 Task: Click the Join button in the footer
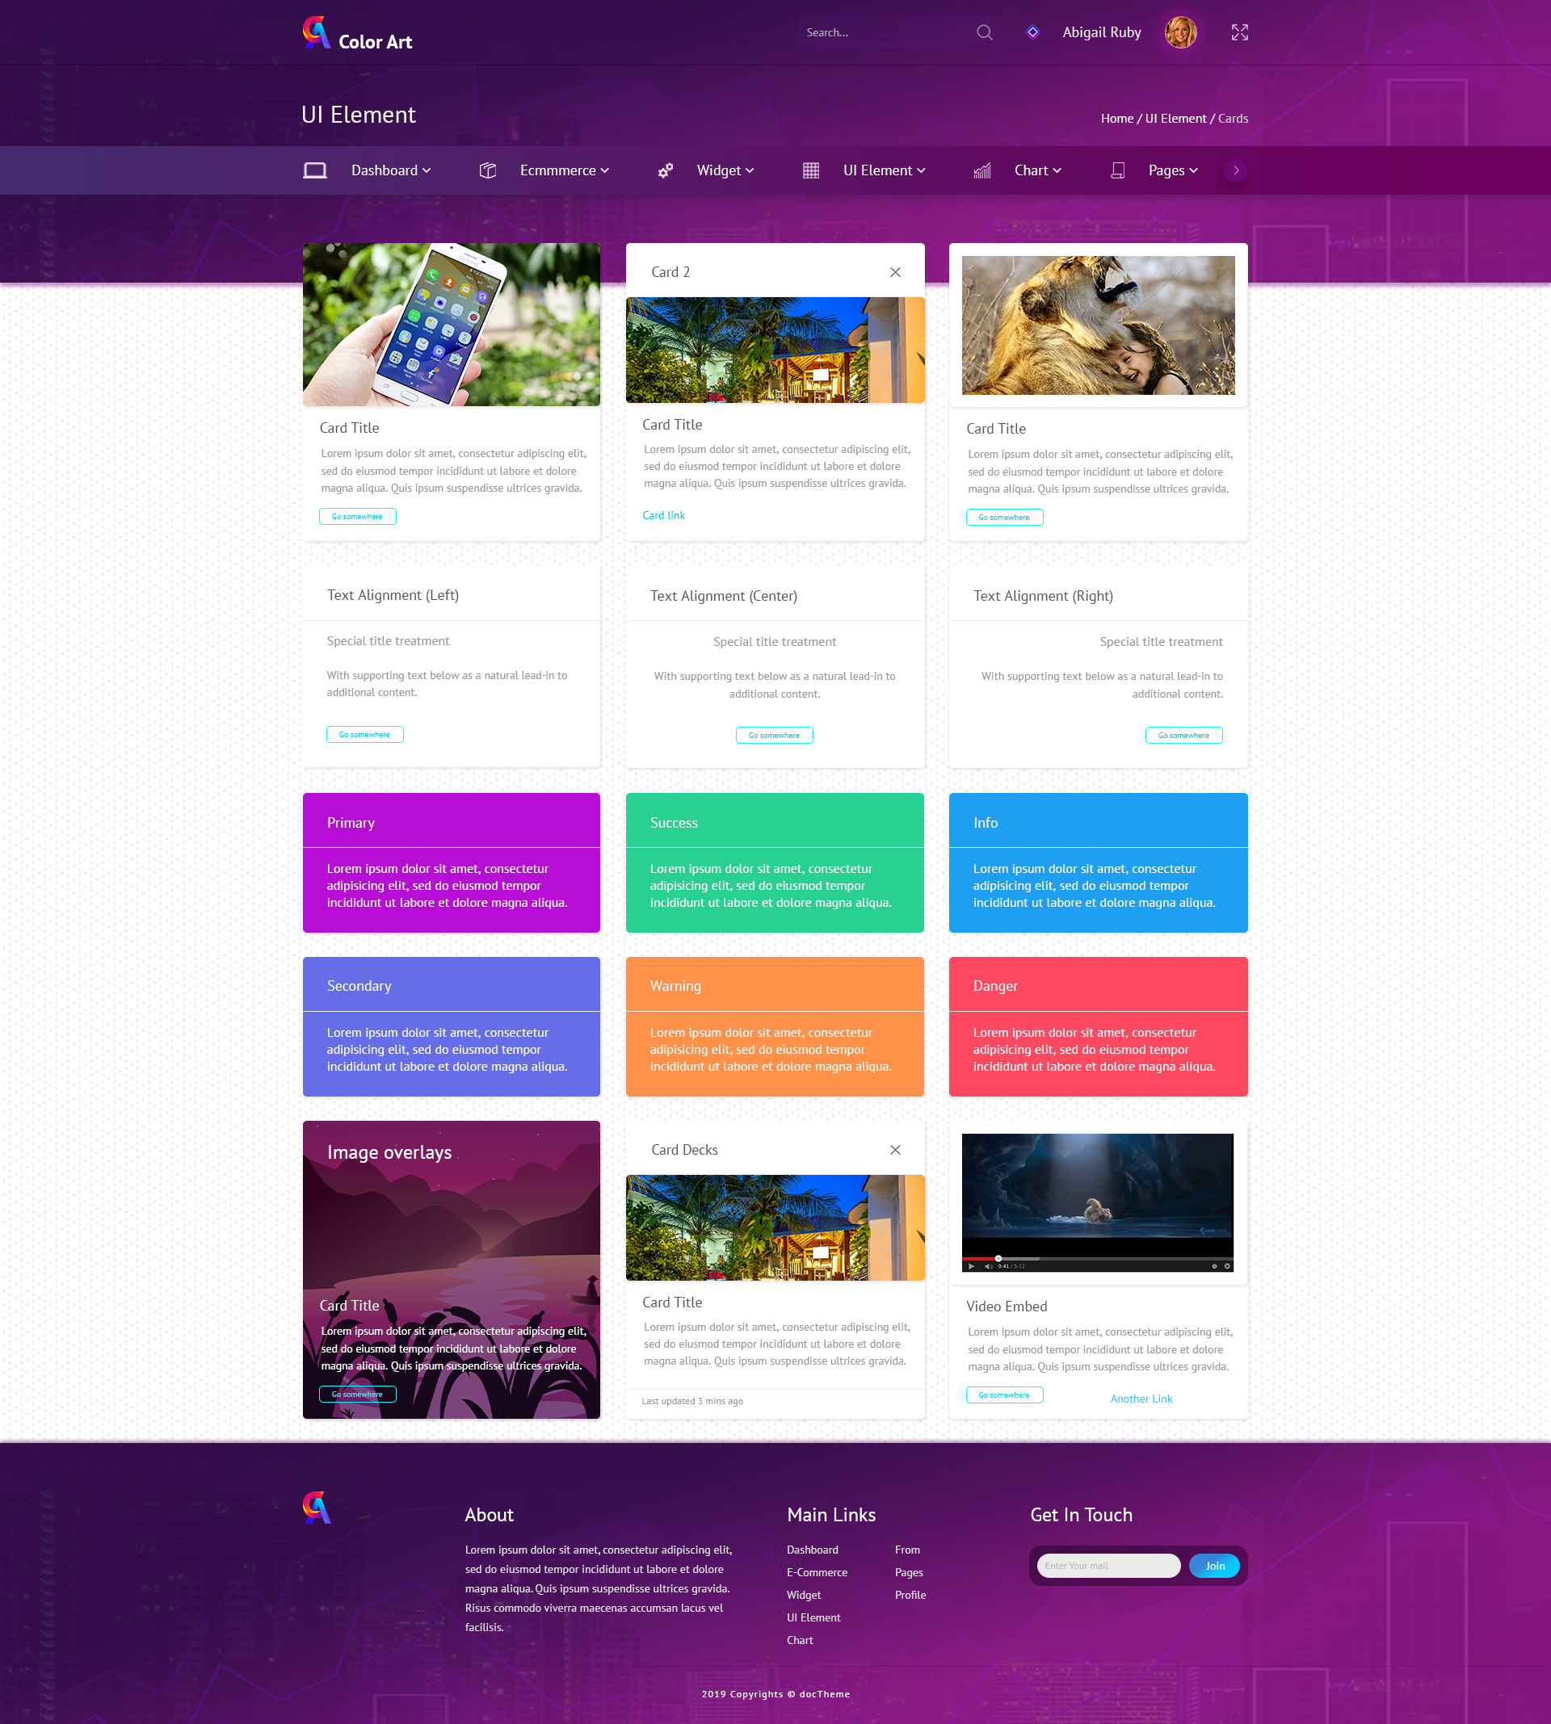tap(1214, 1566)
